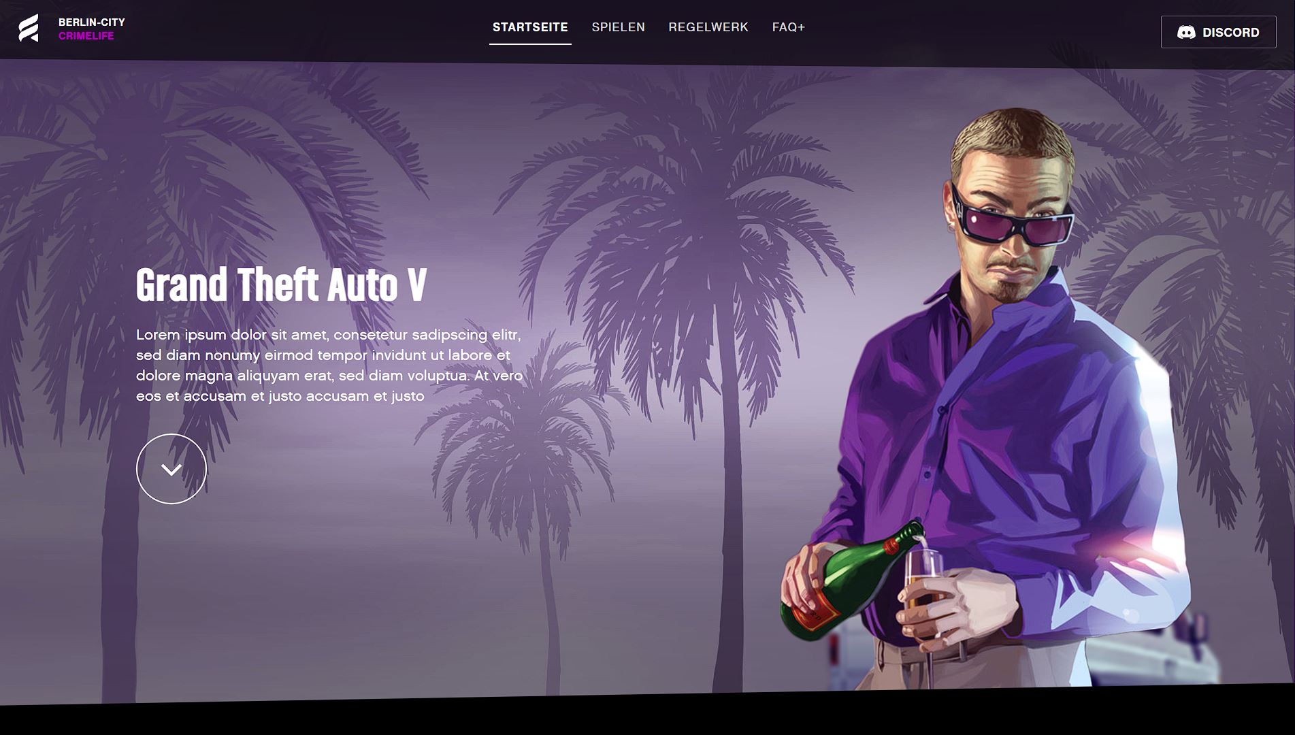Image resolution: width=1295 pixels, height=735 pixels.
Task: Click the white underline beneath STARTSEITE
Action: pos(530,44)
